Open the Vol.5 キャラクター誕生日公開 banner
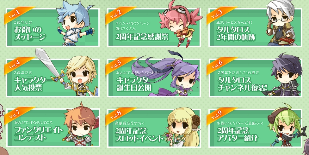This screenshot has height=155, width=309. pos(154,78)
